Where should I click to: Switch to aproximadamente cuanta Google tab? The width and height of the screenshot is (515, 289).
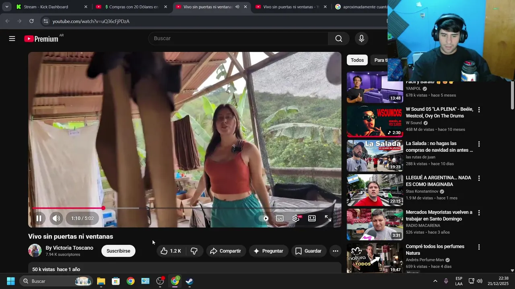(x=360, y=7)
